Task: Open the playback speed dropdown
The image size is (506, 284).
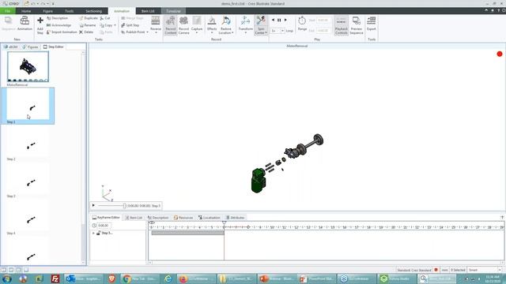Action: pyautogui.click(x=282, y=31)
